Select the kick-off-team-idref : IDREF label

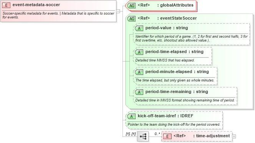166,116
